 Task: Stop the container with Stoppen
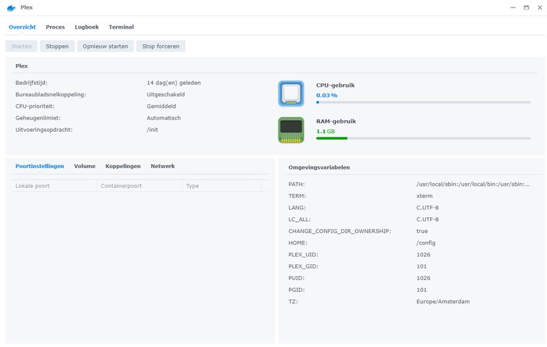click(x=57, y=46)
